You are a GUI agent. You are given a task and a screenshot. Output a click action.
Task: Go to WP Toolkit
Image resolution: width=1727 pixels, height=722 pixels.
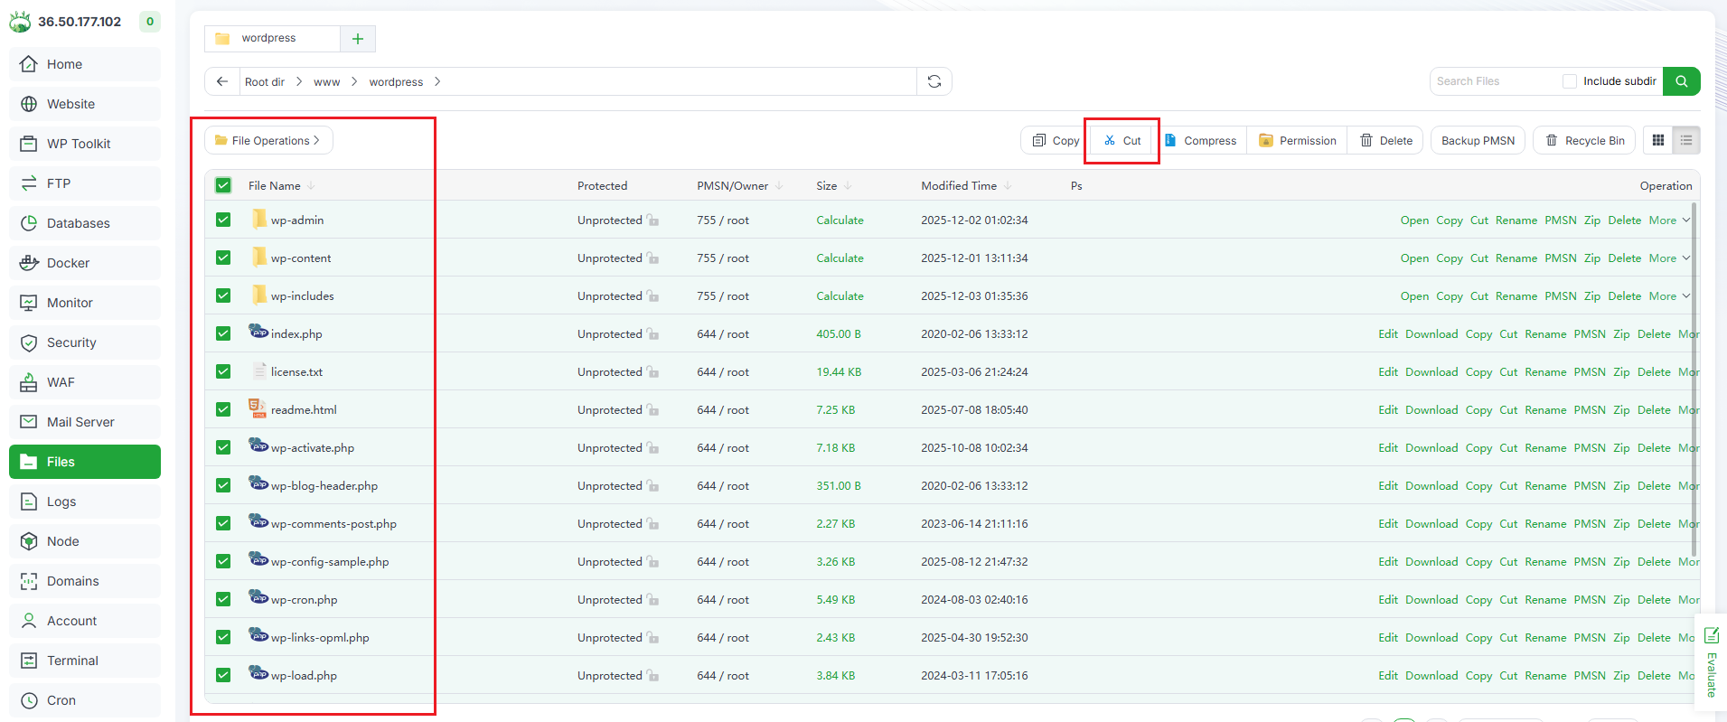[x=85, y=144]
